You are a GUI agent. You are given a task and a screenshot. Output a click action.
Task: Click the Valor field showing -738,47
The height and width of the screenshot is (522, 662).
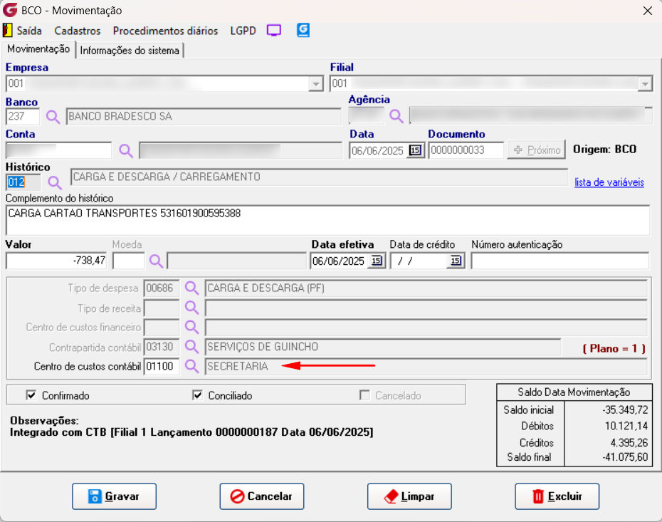coord(56,261)
